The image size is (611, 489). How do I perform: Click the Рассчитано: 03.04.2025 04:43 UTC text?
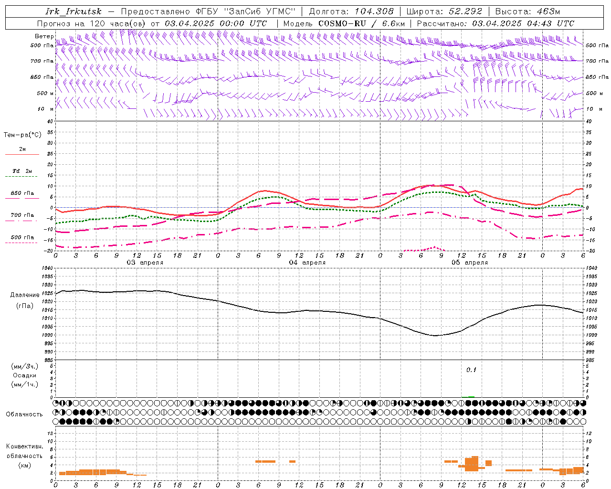point(495,23)
